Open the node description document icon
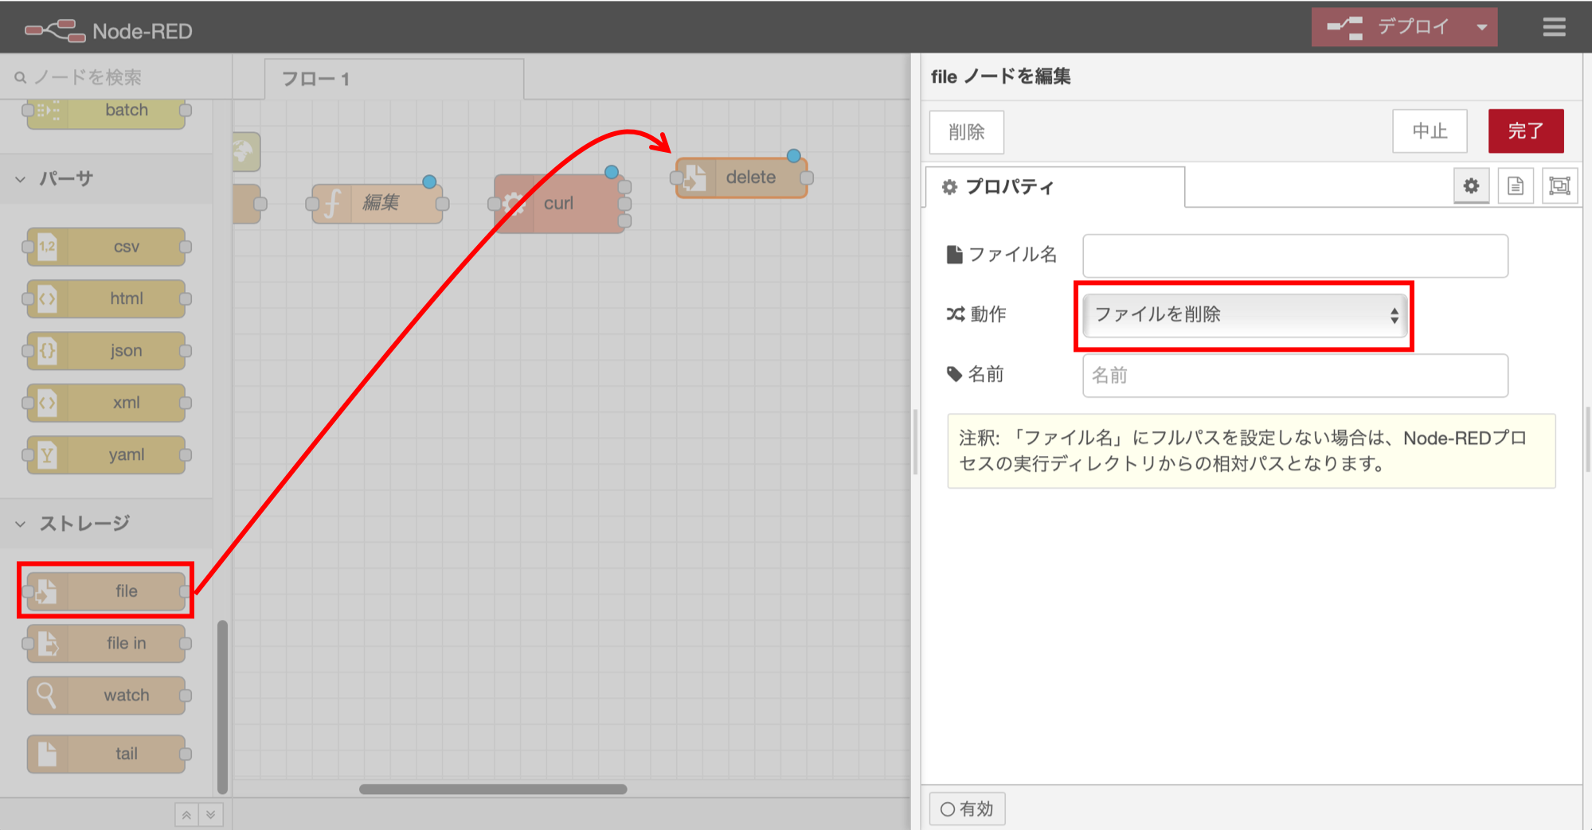 pyautogui.click(x=1516, y=185)
